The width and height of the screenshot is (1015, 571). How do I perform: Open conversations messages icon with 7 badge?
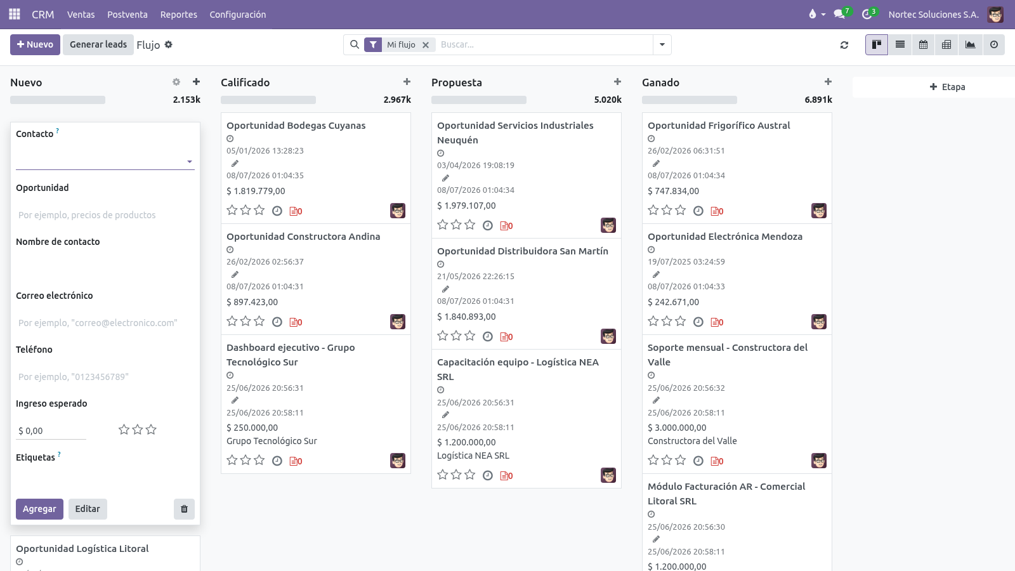[842, 14]
